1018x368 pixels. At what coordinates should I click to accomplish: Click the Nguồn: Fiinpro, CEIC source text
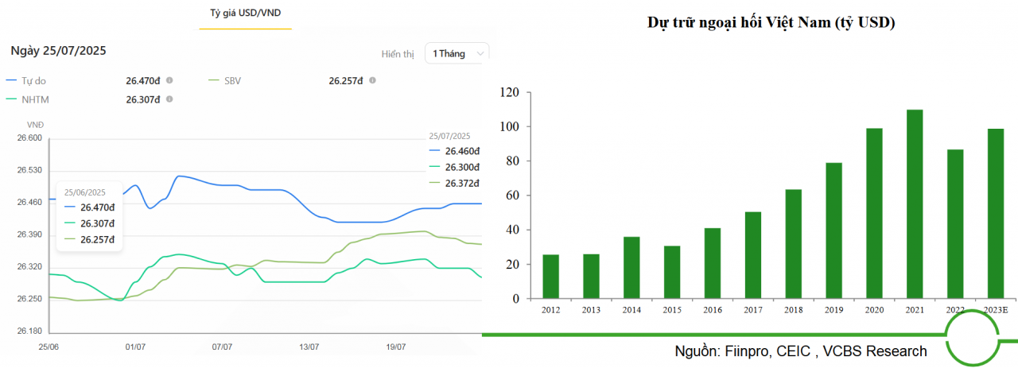pyautogui.click(x=800, y=351)
